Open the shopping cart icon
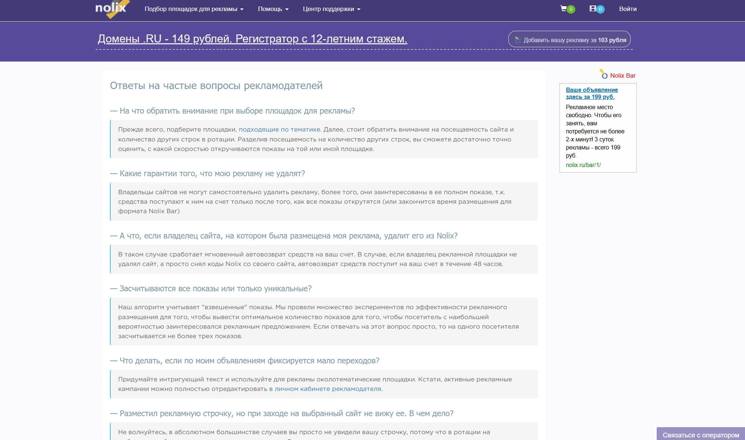 [564, 8]
